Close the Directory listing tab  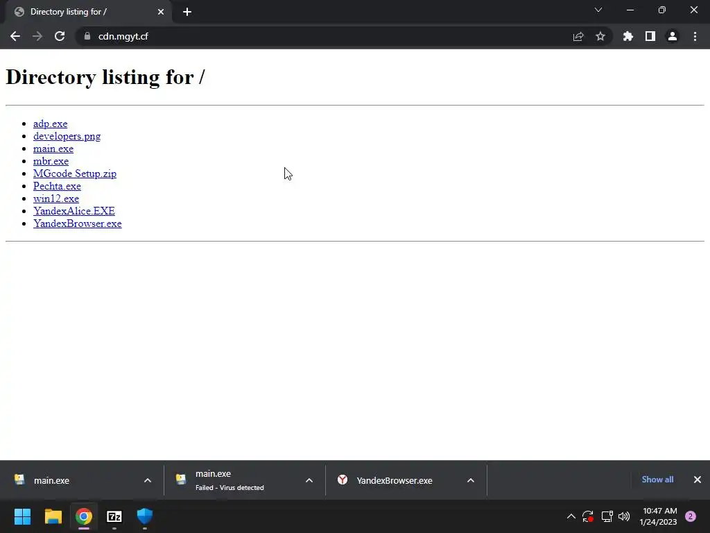(161, 12)
